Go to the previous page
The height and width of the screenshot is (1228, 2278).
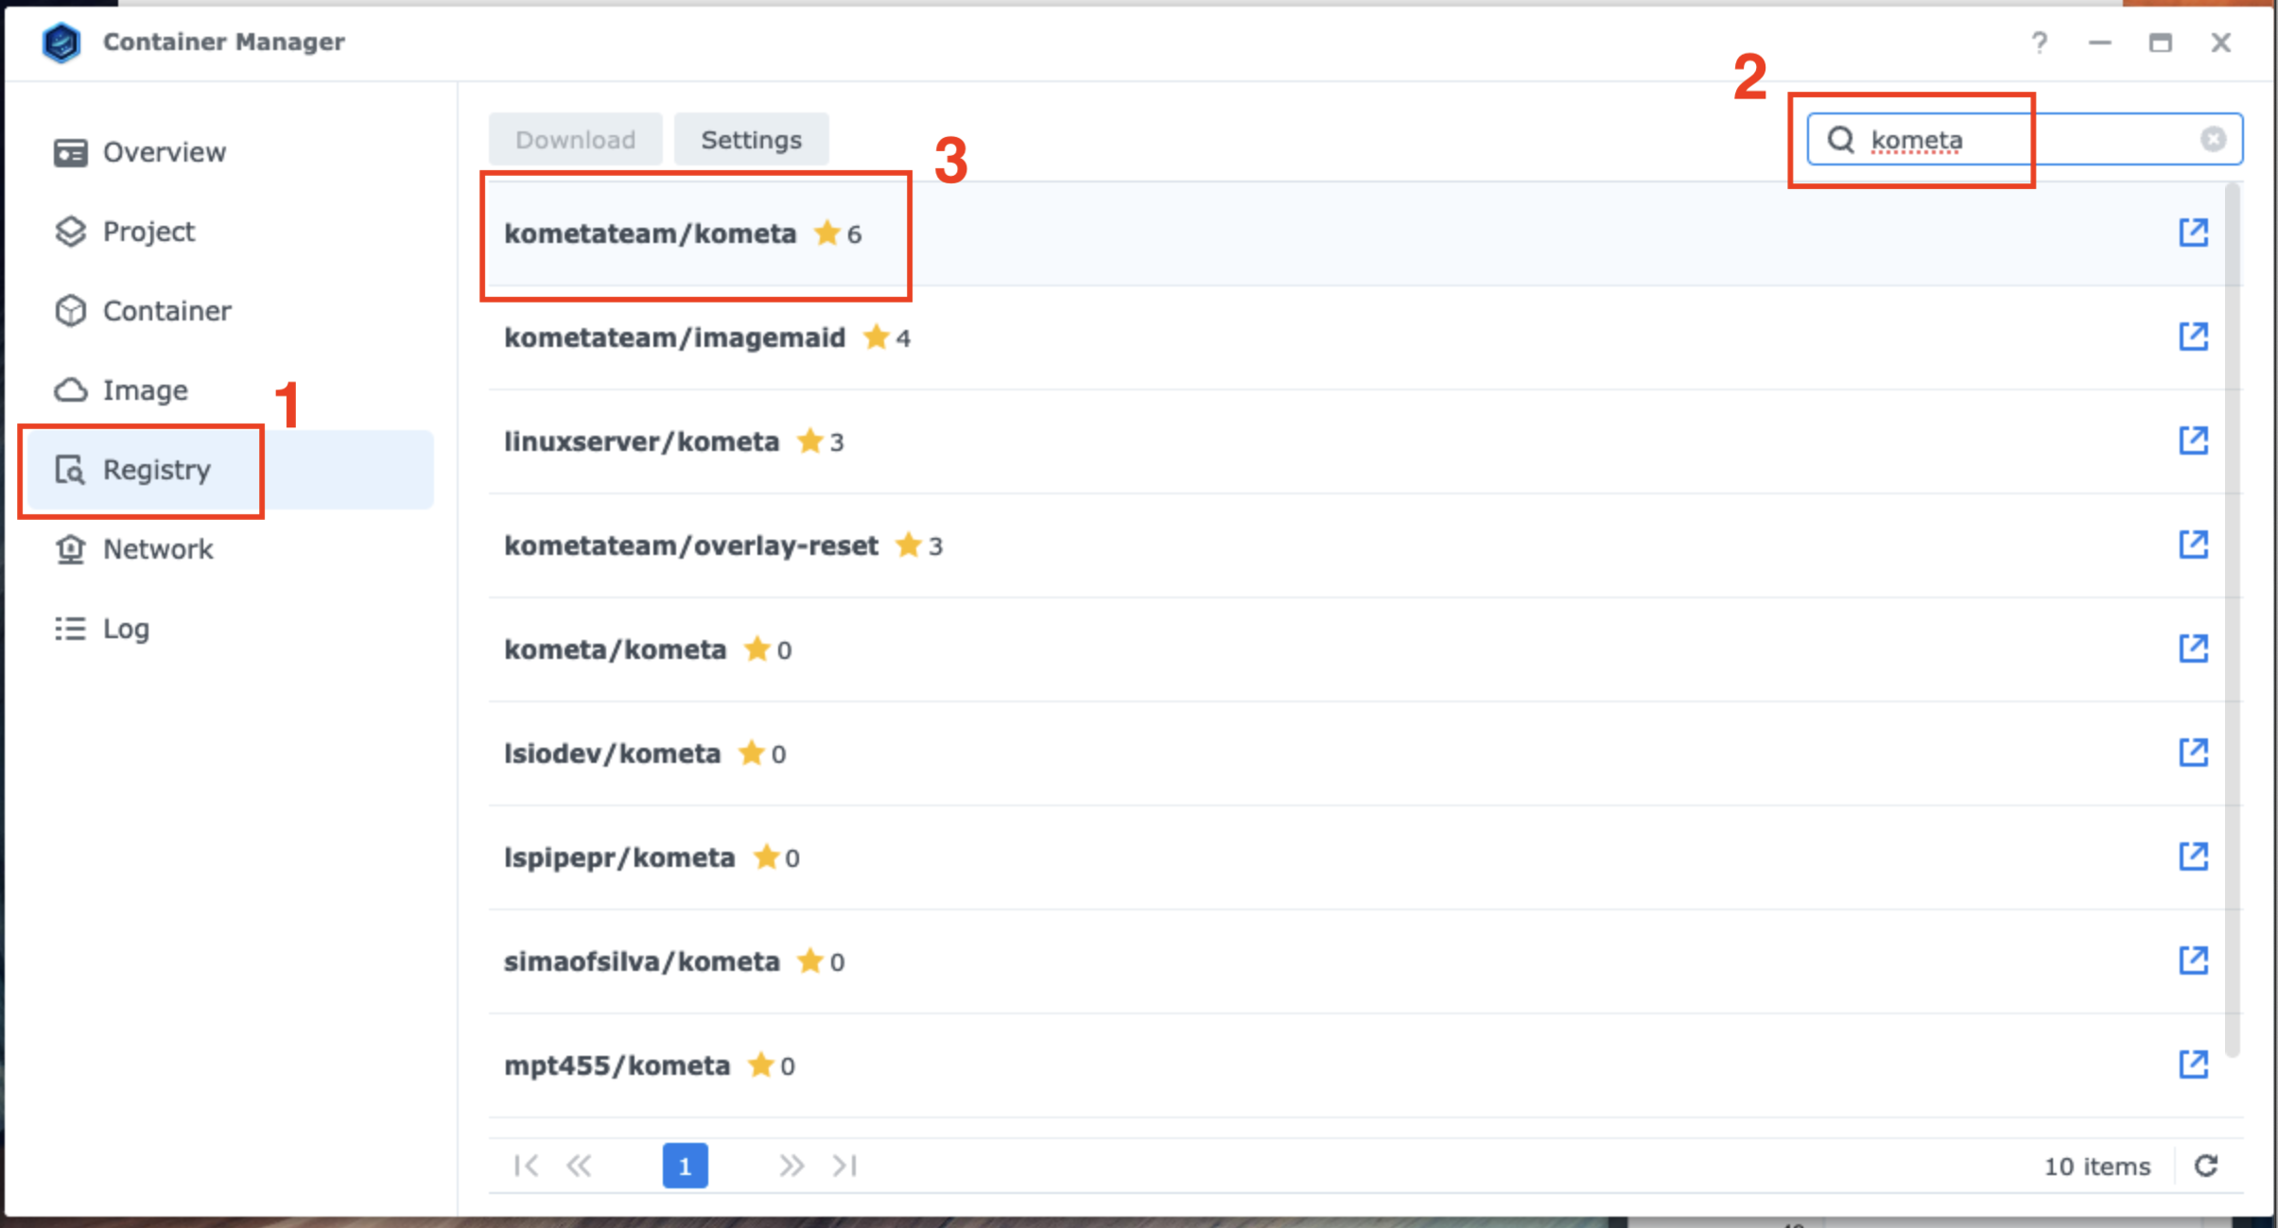point(580,1166)
